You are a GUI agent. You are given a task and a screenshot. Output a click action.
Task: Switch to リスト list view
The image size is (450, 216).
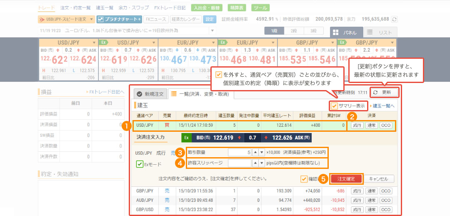pos(380,33)
